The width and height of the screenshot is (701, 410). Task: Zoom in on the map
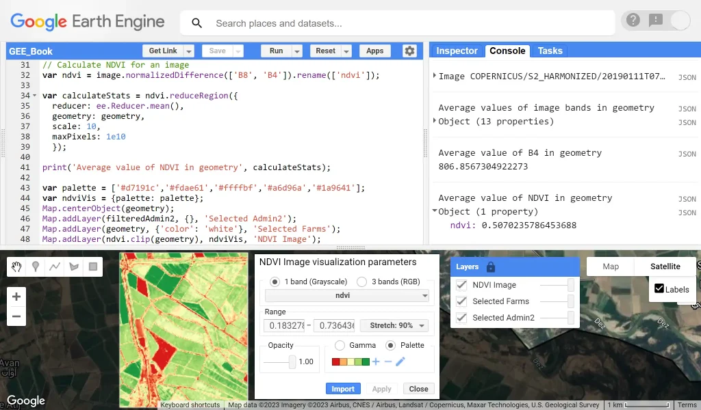coord(16,297)
